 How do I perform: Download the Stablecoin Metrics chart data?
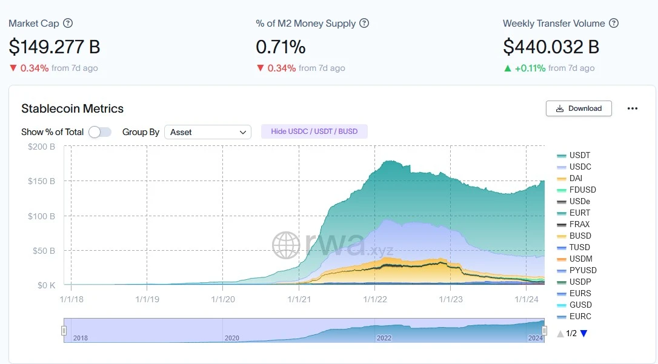click(x=579, y=108)
